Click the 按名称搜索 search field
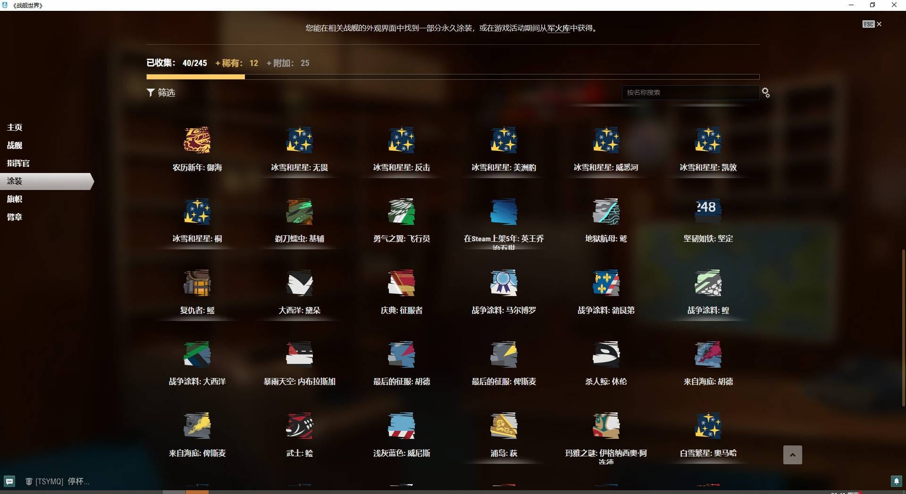The height and width of the screenshot is (494, 906). (x=690, y=92)
